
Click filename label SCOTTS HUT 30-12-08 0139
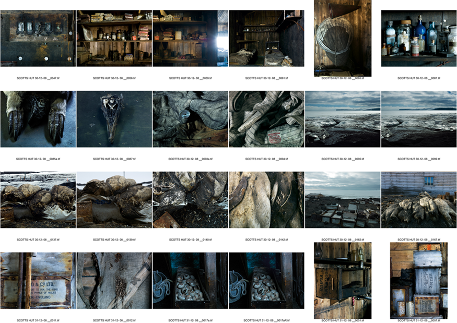[x=114, y=240]
